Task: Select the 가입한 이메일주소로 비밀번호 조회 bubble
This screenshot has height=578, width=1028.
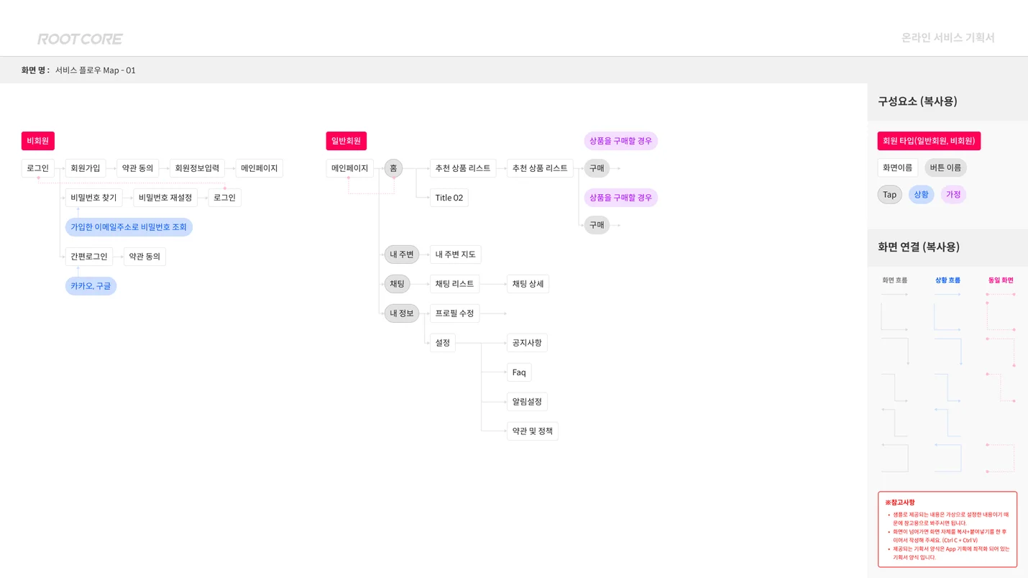Action: tap(129, 227)
